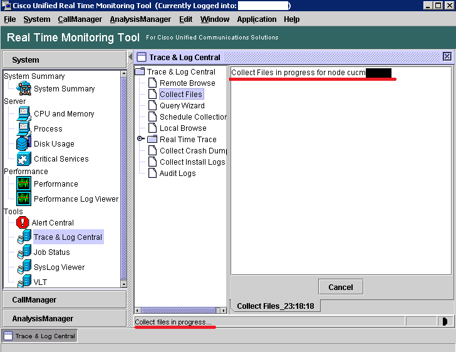Select Schedule Collection in the tree
The image size is (456, 352).
[193, 117]
